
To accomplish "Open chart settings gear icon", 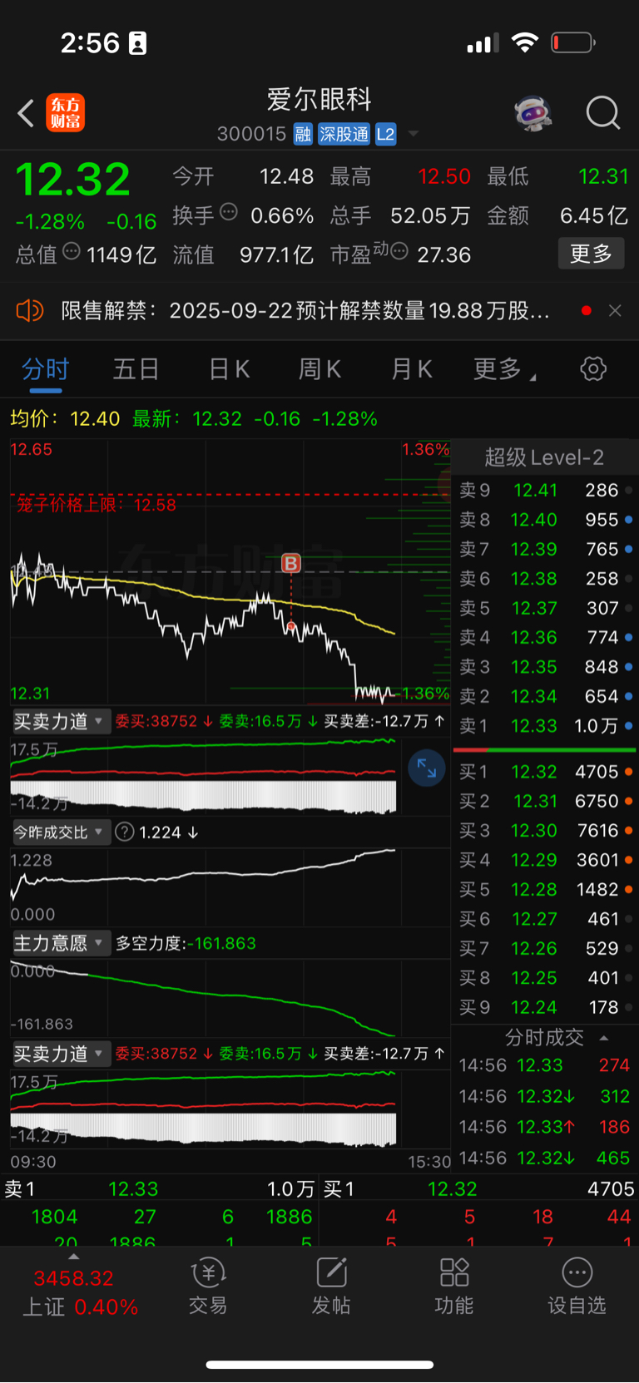I will click(x=593, y=368).
